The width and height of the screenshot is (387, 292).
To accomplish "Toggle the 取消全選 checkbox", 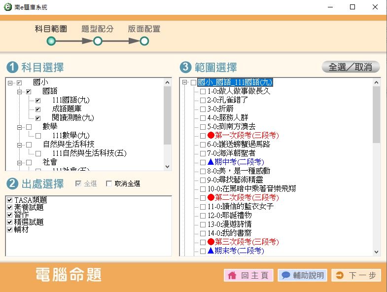I will 109,184.
